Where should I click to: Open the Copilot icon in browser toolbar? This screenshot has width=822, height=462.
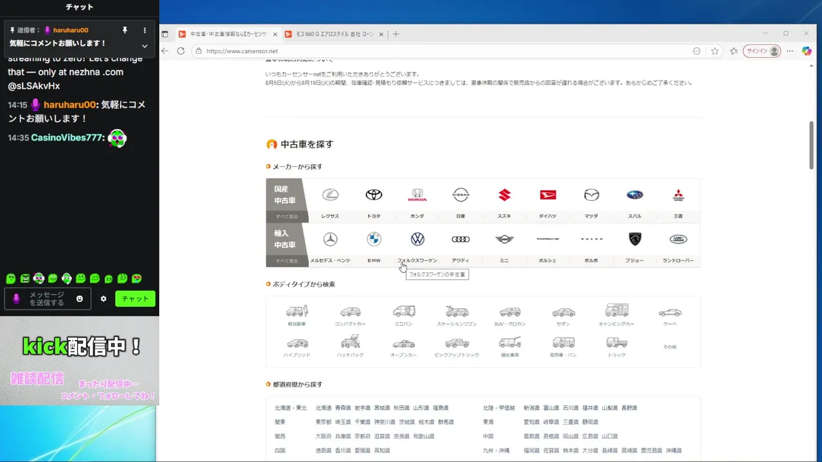[x=807, y=51]
